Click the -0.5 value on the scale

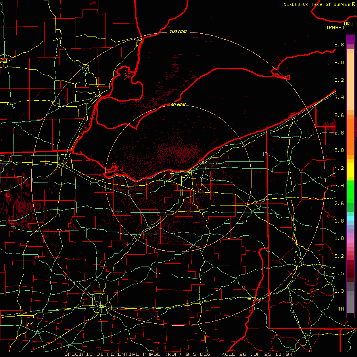pos(338,274)
